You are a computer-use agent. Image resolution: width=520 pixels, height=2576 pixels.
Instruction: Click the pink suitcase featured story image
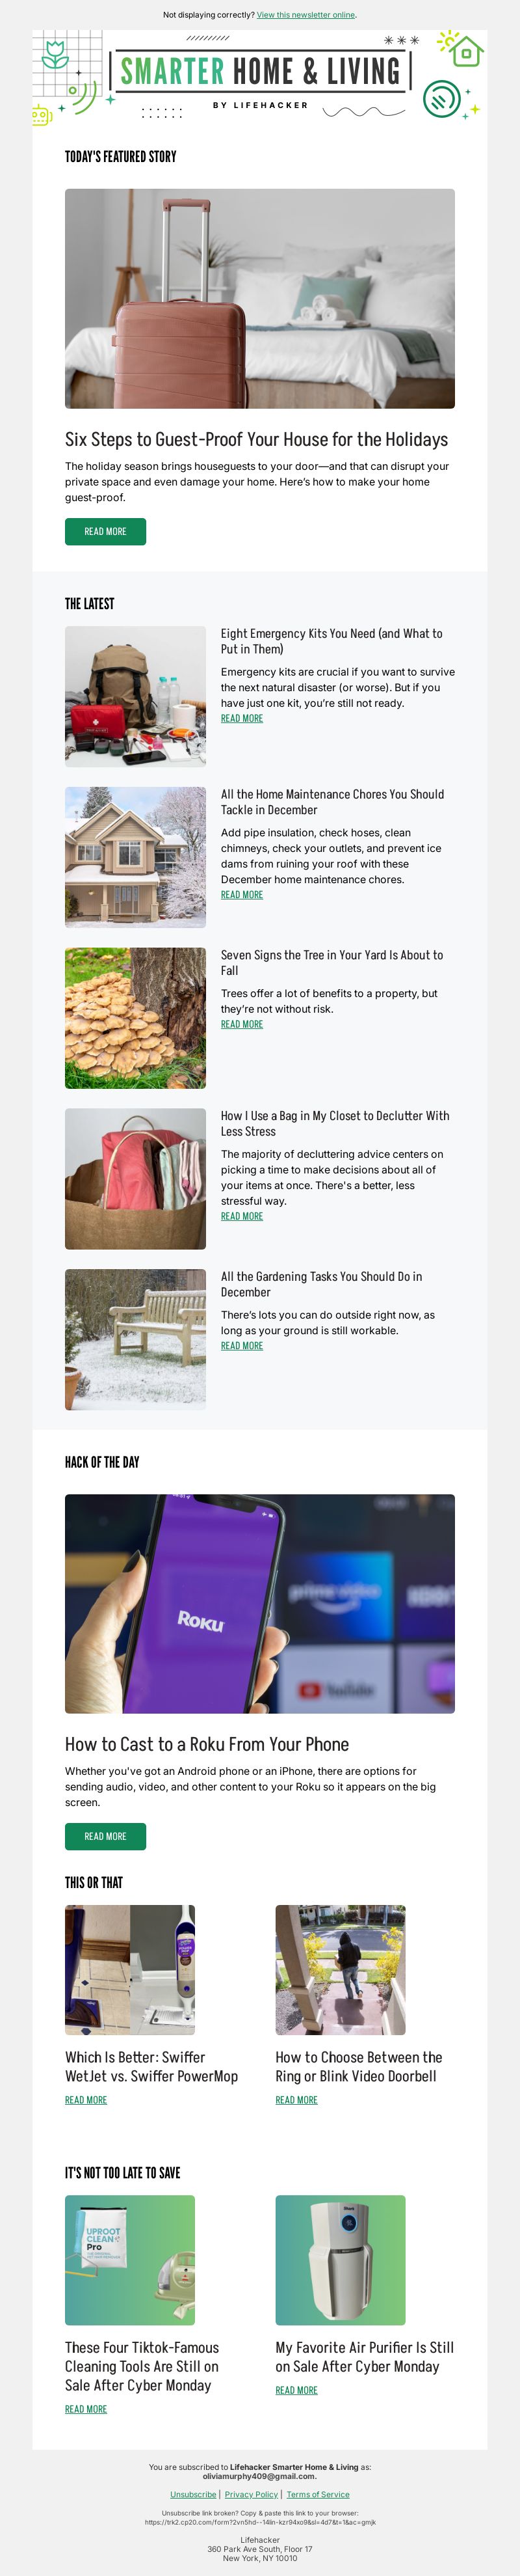[259, 298]
